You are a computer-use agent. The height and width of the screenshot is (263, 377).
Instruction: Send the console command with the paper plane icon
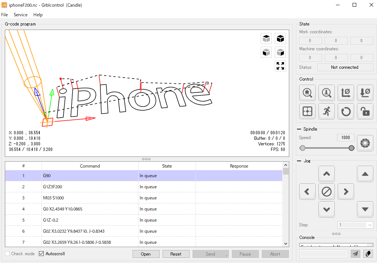point(356,254)
